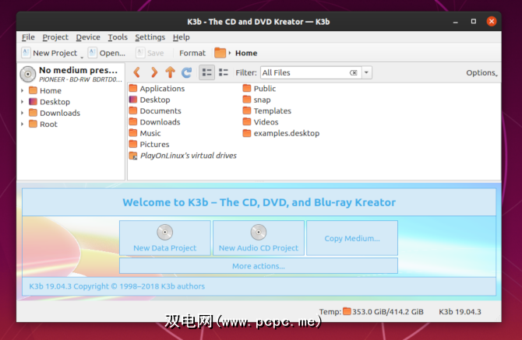Expand the Desktop tree node
Image resolution: width=522 pixels, height=340 pixels.
[22, 102]
